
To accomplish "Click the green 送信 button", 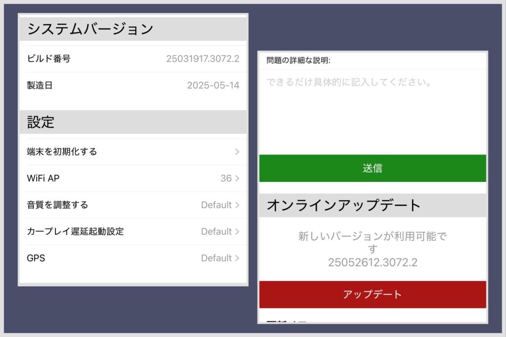I will pos(373,168).
